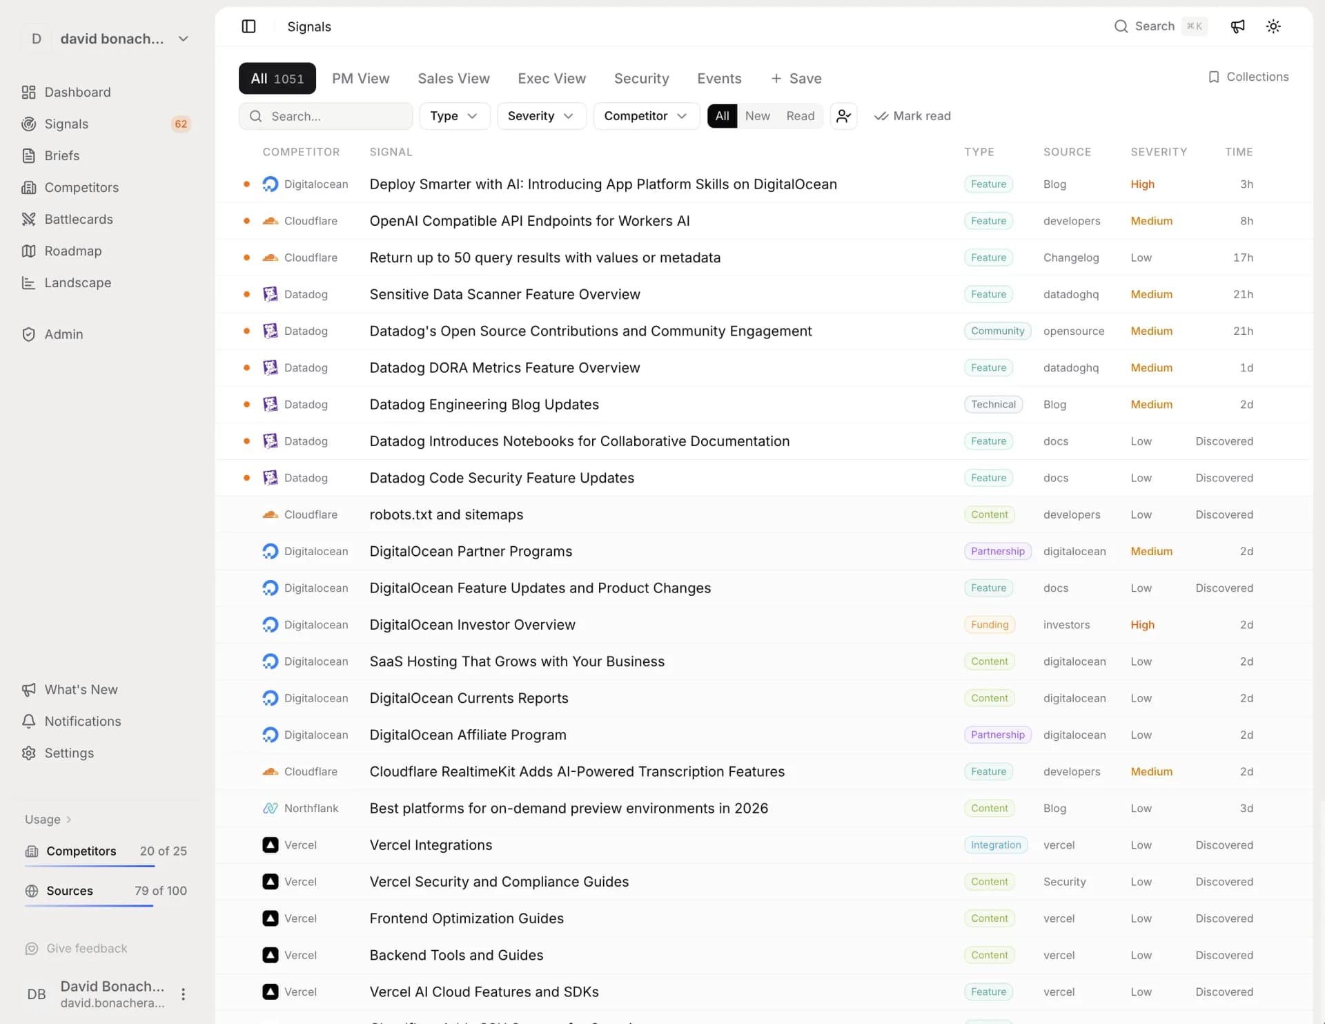Click the Mark read button
Image resolution: width=1325 pixels, height=1024 pixels.
(912, 116)
